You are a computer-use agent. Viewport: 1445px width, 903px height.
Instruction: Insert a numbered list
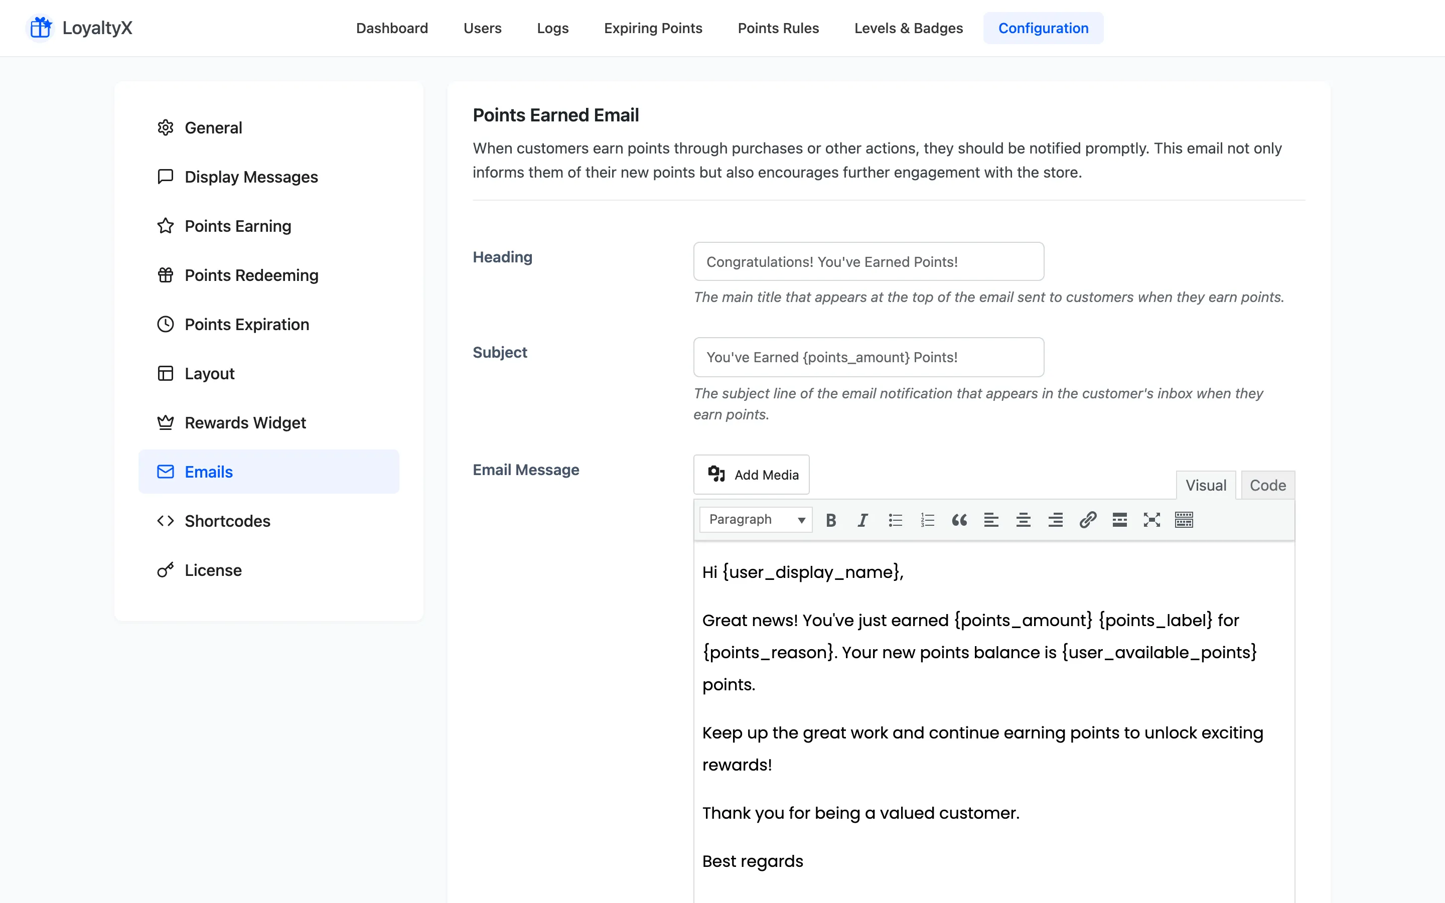pyautogui.click(x=927, y=520)
